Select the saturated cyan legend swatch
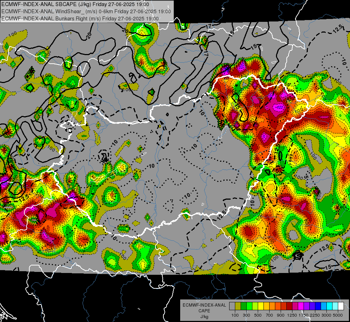Viewport: 350px width, 322px height. 330,306
